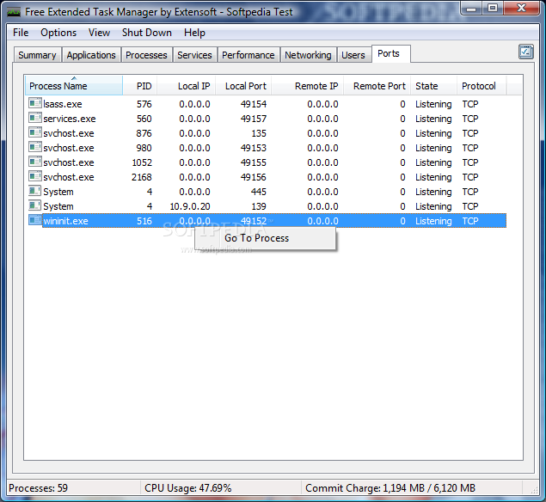The width and height of the screenshot is (546, 502).
Task: Open the Options menu
Action: point(58,33)
